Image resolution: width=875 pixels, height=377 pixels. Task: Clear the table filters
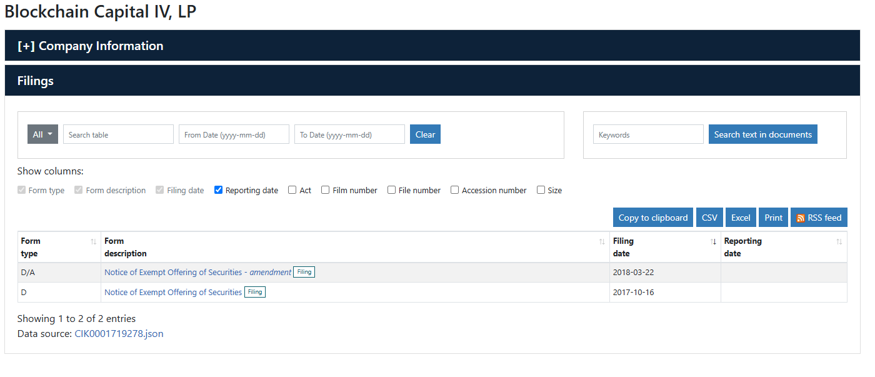pyautogui.click(x=425, y=134)
